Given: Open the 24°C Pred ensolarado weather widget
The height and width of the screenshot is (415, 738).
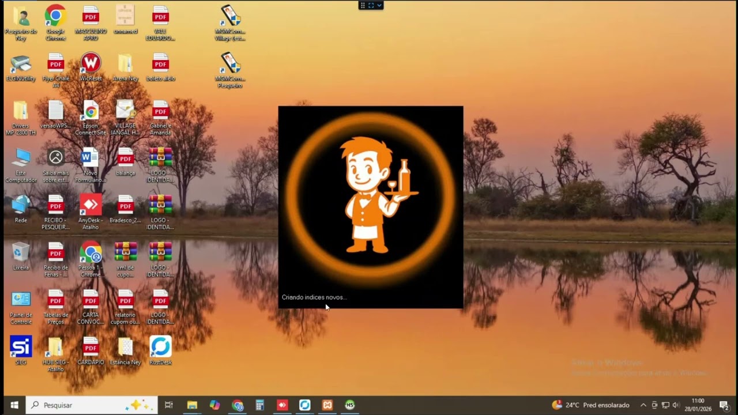Looking at the screenshot, I should click(x=591, y=405).
